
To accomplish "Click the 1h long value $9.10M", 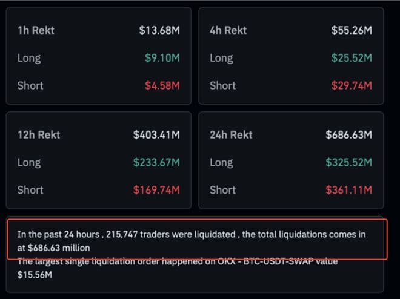I will tap(162, 58).
